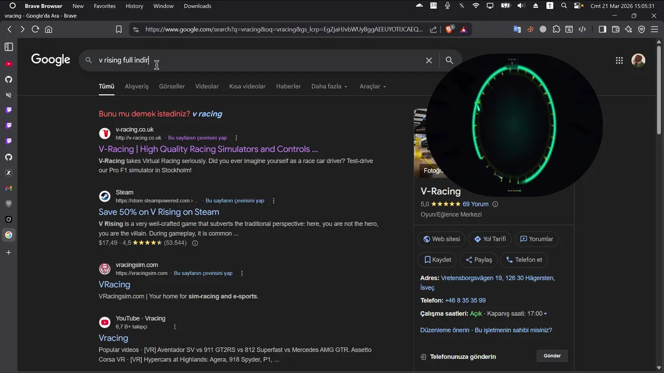
Task: Click the Kaydet save button
Action: click(x=437, y=260)
